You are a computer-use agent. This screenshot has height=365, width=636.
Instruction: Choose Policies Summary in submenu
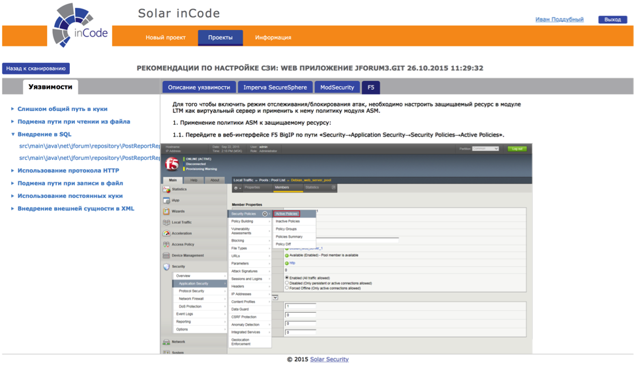(x=289, y=237)
